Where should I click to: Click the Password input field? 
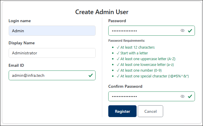tap(152, 31)
